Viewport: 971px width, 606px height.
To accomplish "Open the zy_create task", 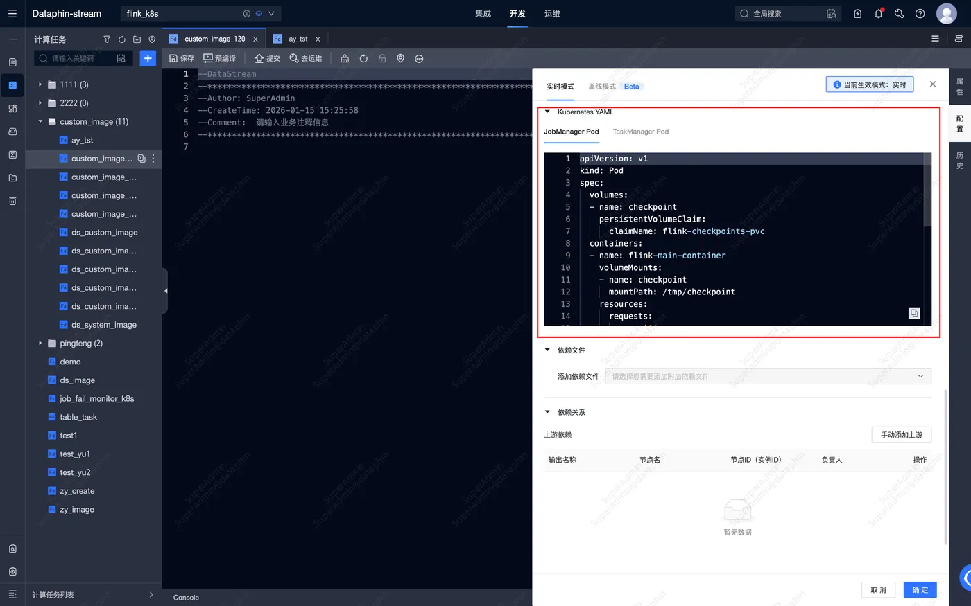I will [x=77, y=491].
